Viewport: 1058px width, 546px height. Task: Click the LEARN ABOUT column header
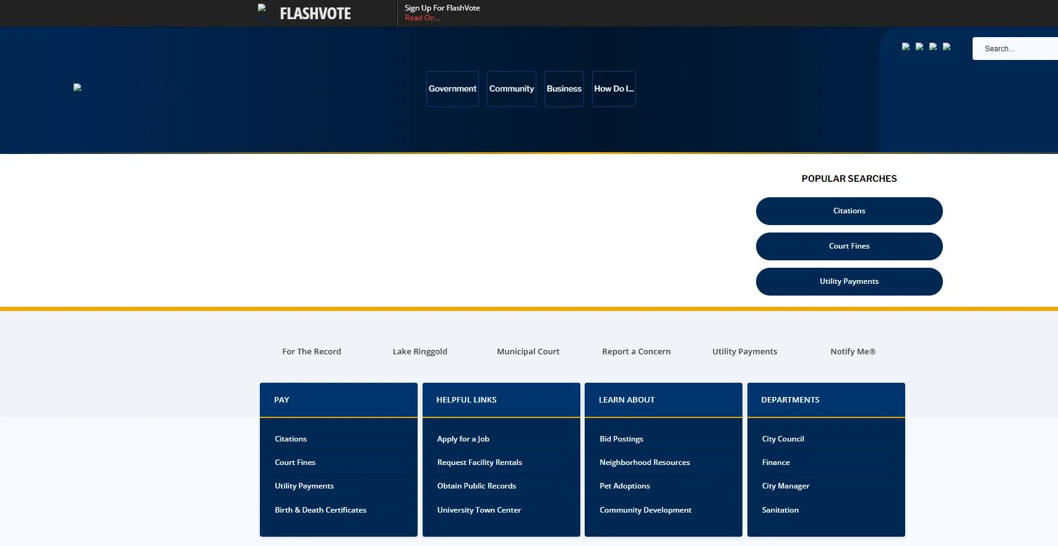(663, 400)
